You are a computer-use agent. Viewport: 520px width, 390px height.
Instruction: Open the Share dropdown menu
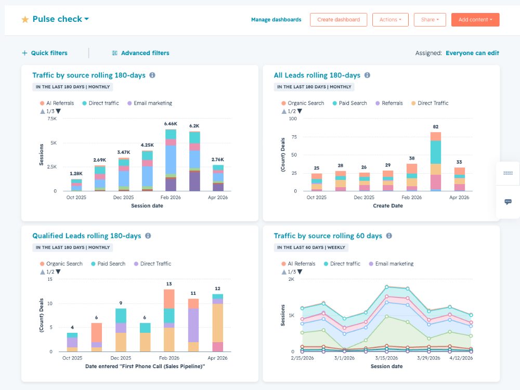(430, 20)
